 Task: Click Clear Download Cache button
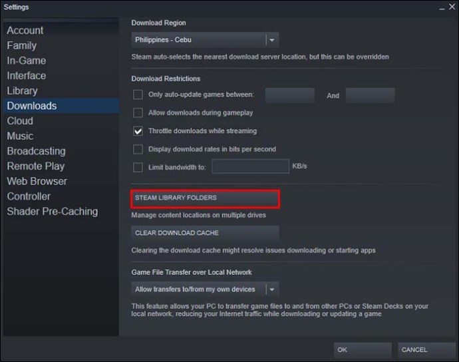click(x=205, y=233)
